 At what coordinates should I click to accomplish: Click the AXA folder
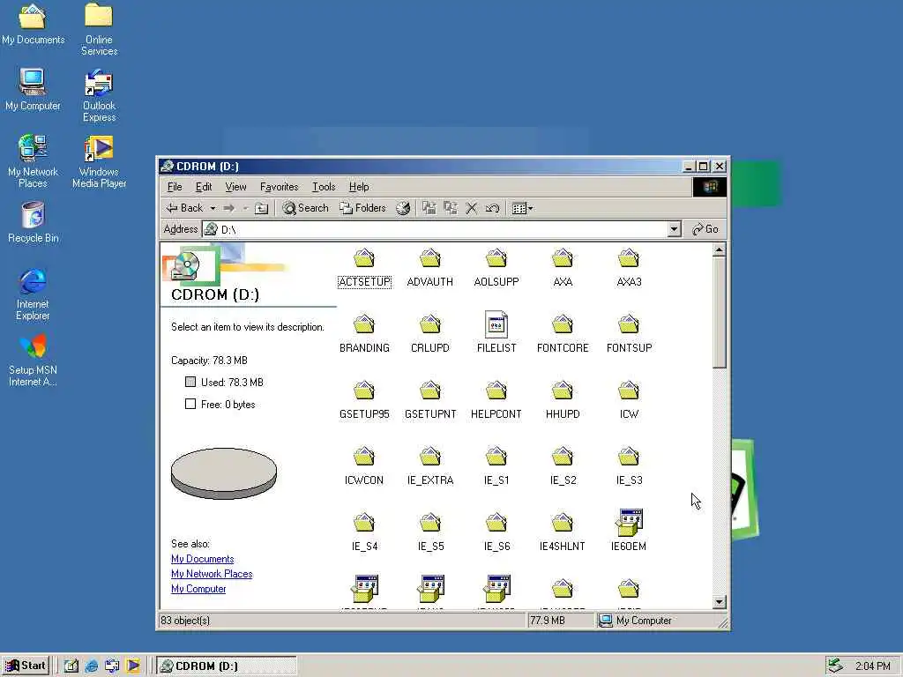(x=563, y=268)
